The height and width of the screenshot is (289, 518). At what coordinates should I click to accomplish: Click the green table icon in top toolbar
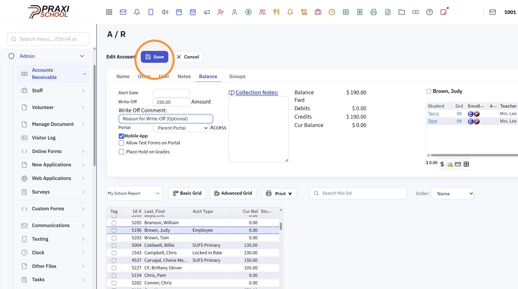click(x=346, y=12)
